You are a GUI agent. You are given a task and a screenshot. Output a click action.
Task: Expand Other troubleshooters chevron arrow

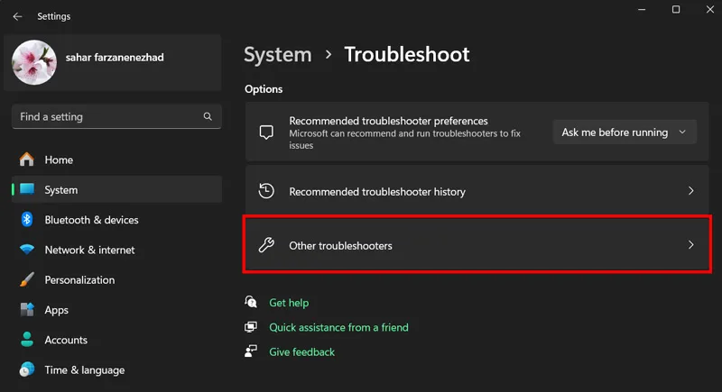point(690,245)
